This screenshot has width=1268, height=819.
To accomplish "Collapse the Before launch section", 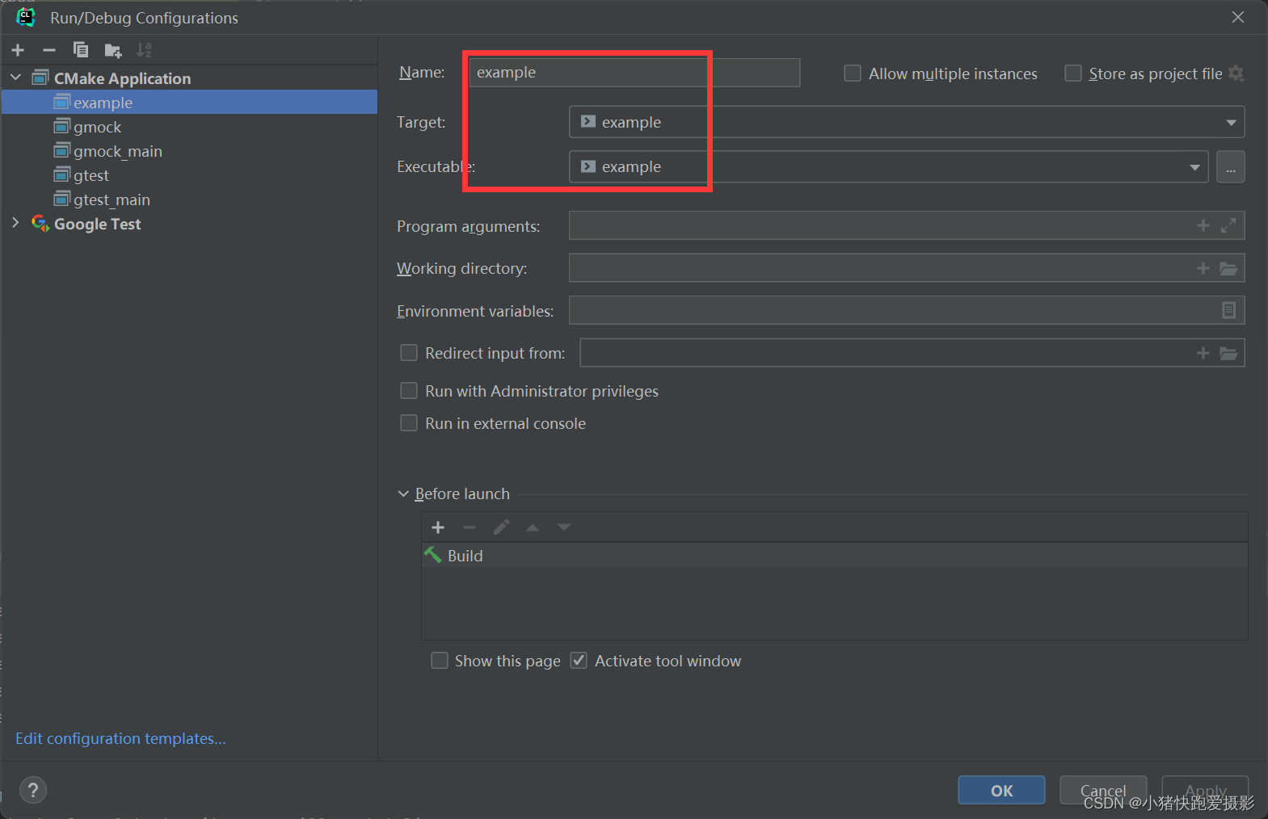I will (x=403, y=493).
